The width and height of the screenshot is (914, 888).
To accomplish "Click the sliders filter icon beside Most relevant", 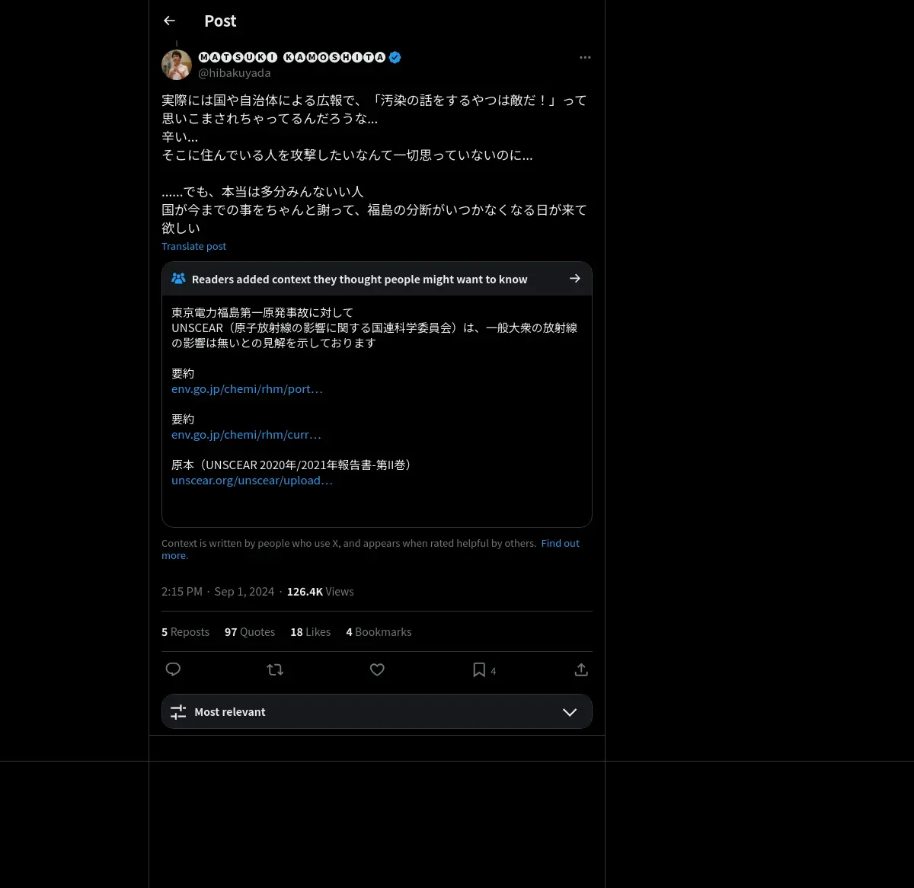I will tap(178, 712).
